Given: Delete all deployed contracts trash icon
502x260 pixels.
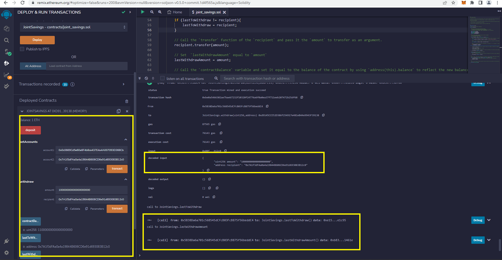Looking at the screenshot, I should click(x=127, y=101).
